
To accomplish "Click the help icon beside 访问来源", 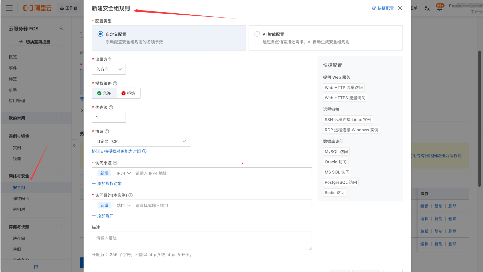I will 115,163.
